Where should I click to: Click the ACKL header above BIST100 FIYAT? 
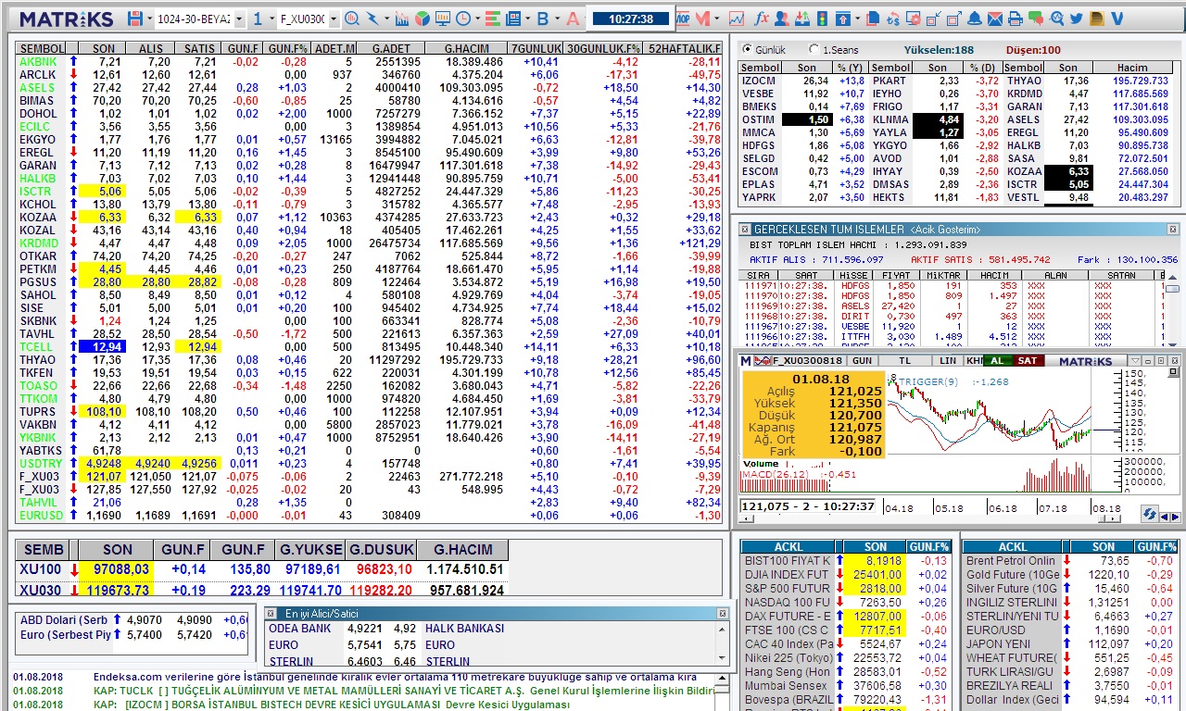pos(789,546)
